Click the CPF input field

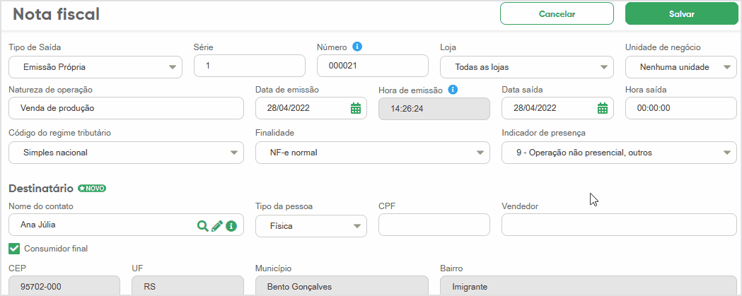click(434, 225)
